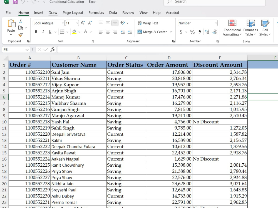The width and height of the screenshot is (278, 208).
Task: Select cell showing 22,452.00
Action: point(169,153)
